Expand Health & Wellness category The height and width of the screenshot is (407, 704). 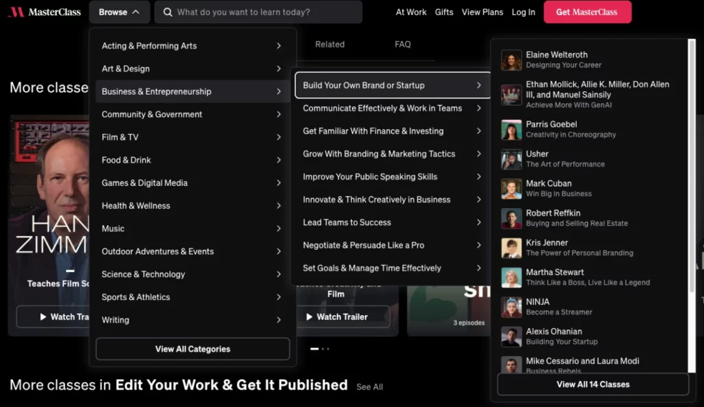point(192,206)
